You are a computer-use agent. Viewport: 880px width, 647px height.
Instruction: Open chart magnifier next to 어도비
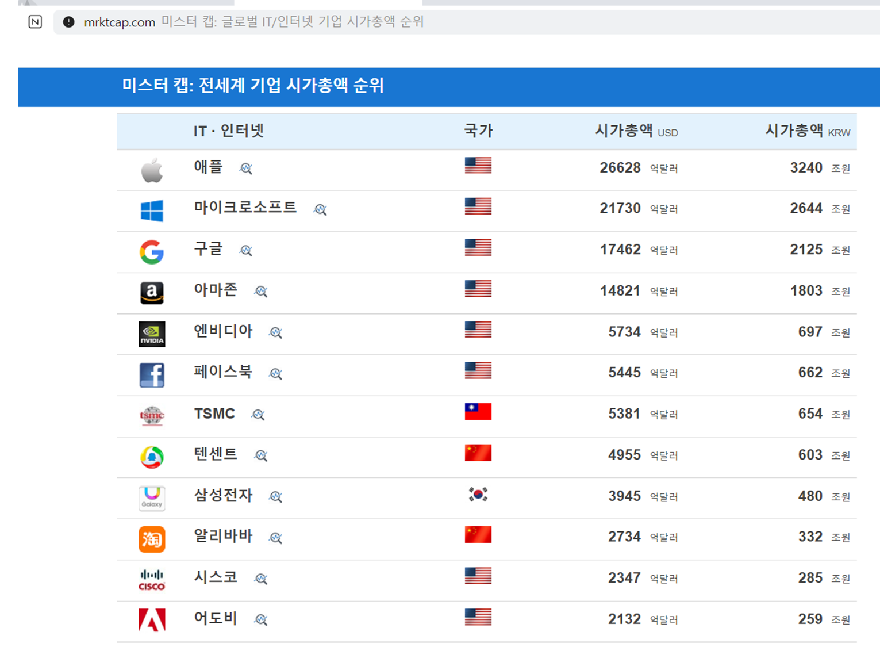[x=261, y=620]
